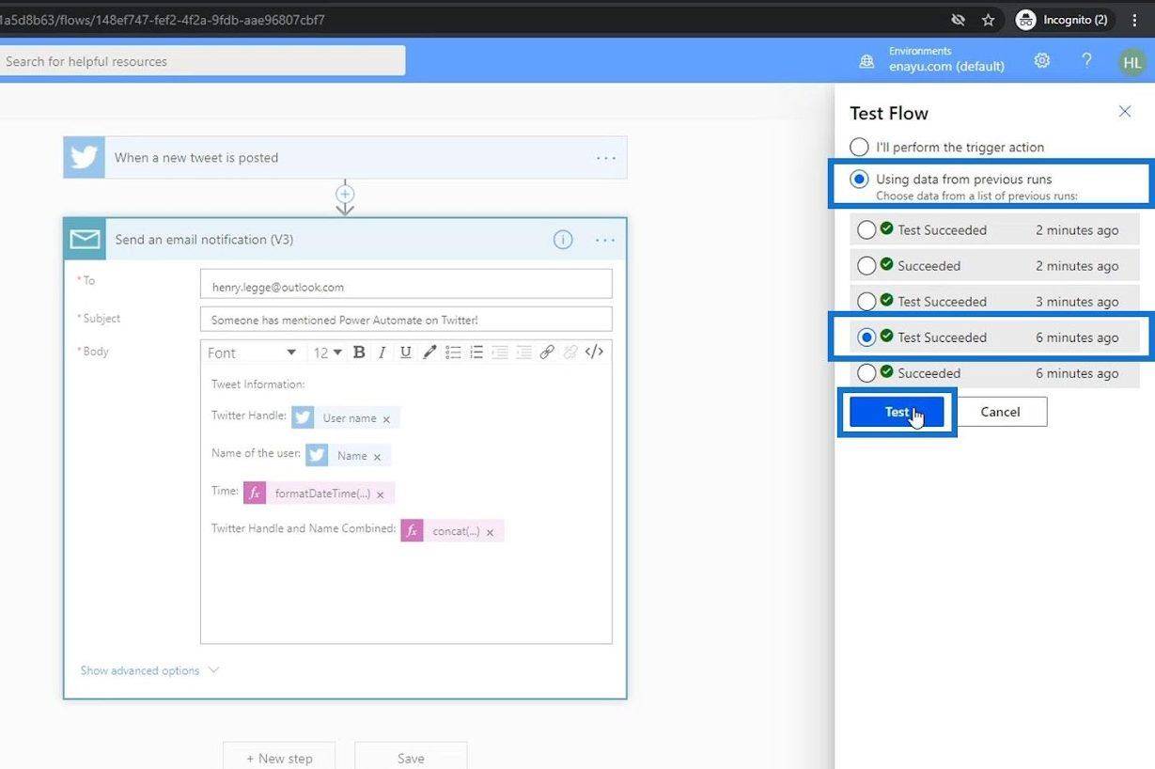Open Chrome three-dot menu

1134,20
